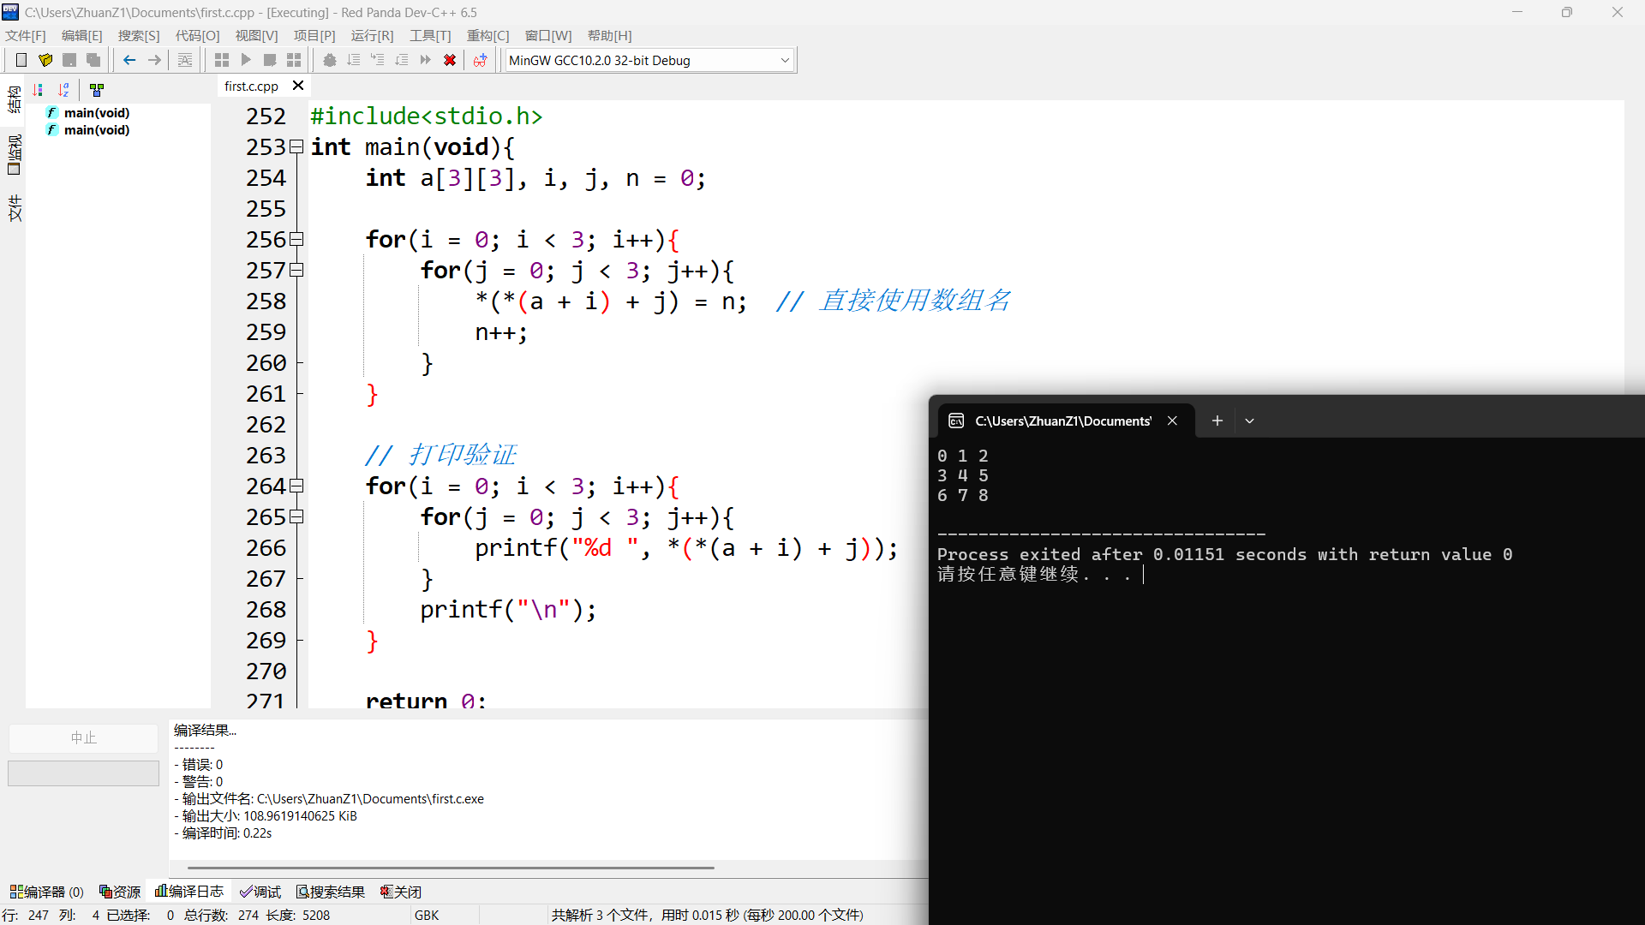
Task: Switch to the 搜索结果 tab
Action: 331,892
